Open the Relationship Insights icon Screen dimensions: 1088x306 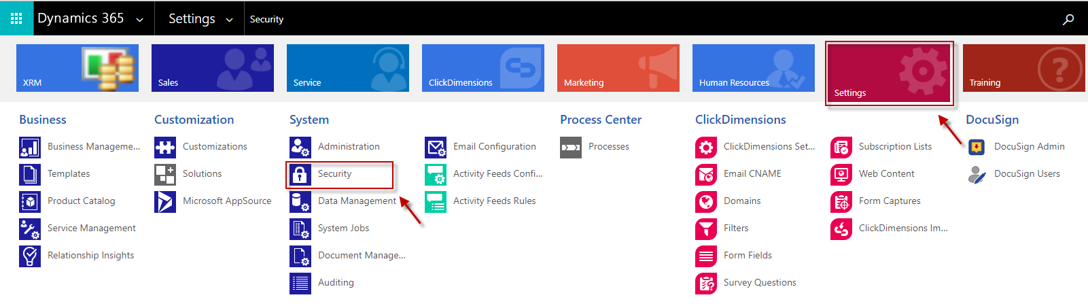click(x=30, y=256)
